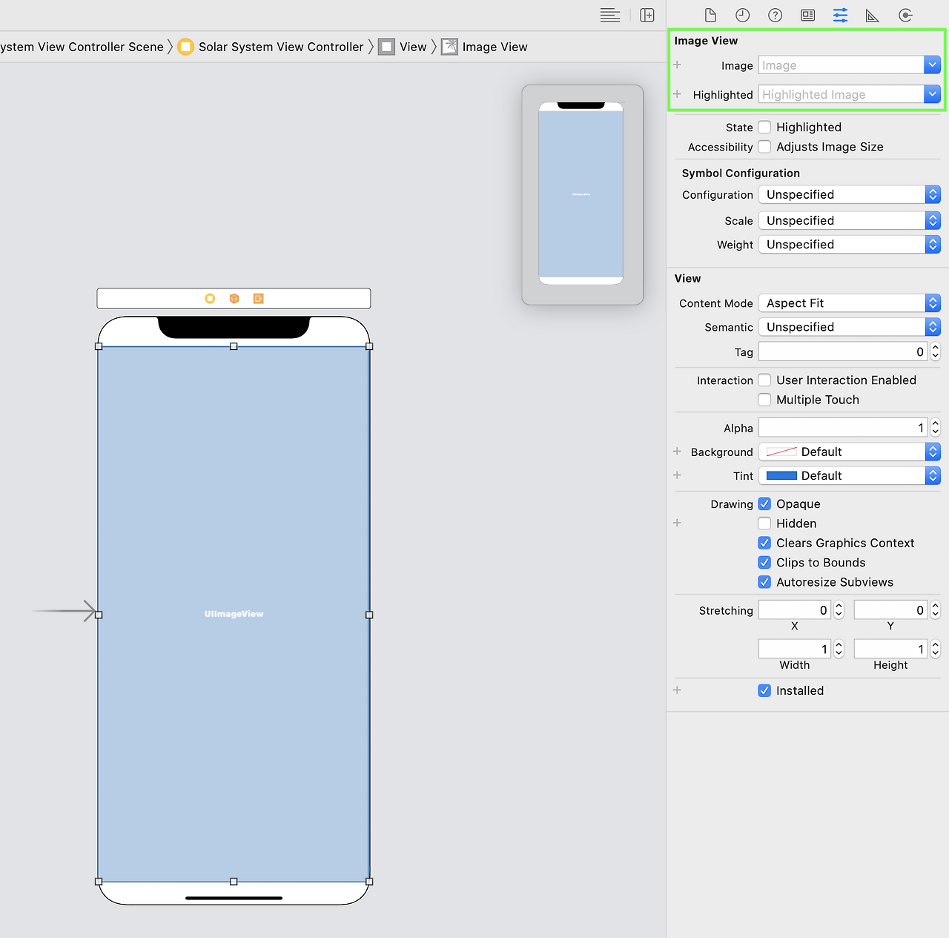Click the plus beside Highlighted image field
Screen dimensions: 949x938
point(677,94)
